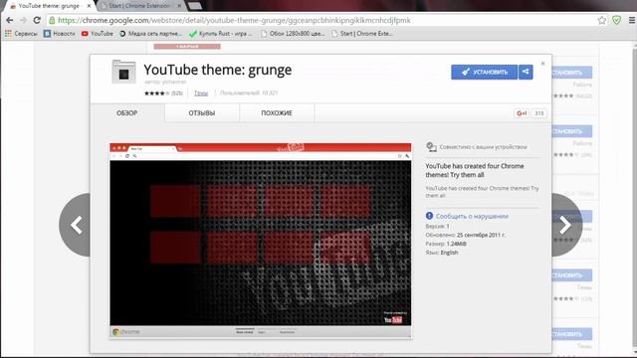This screenshot has height=358, width=637.
Task: Open a new browser tab
Action: click(x=195, y=6)
